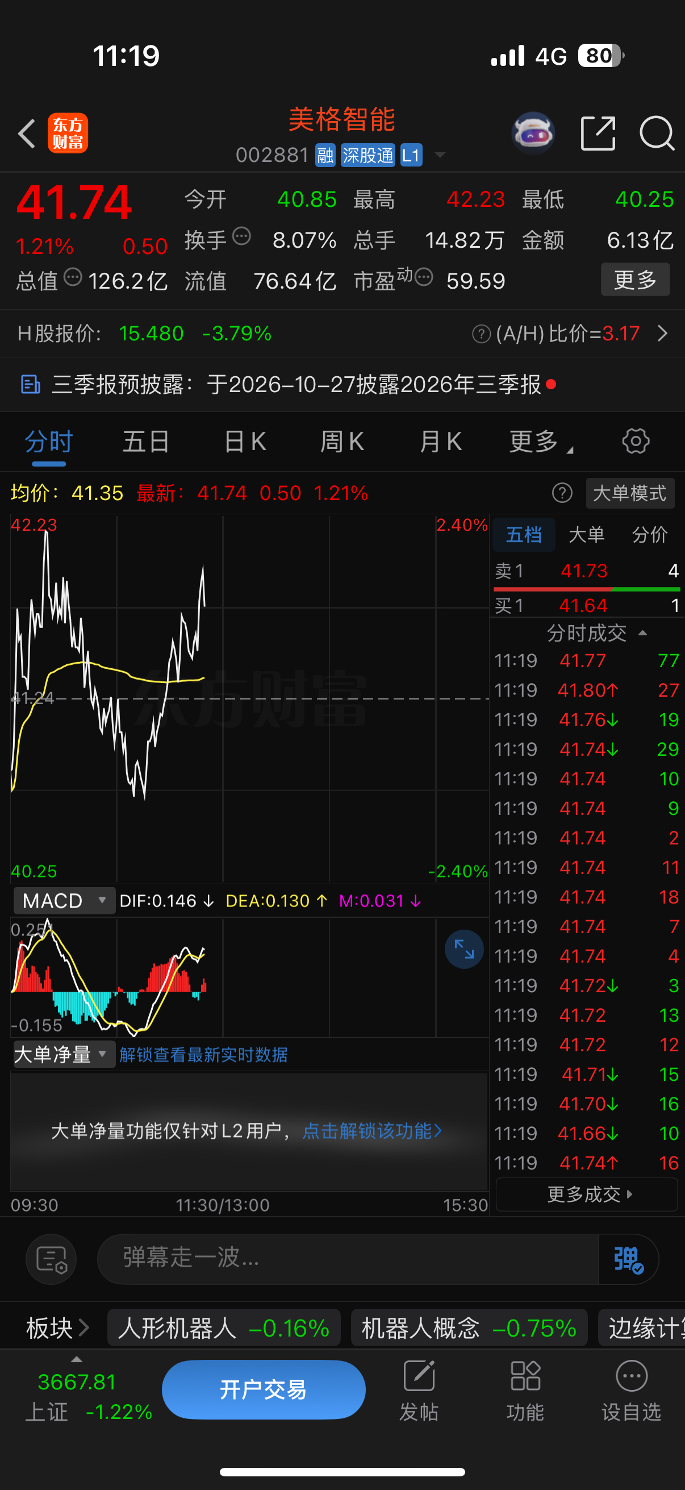Screen dimensions: 685x1490
Task: Tap iOS battery indicator showing 80
Action: click(x=601, y=56)
